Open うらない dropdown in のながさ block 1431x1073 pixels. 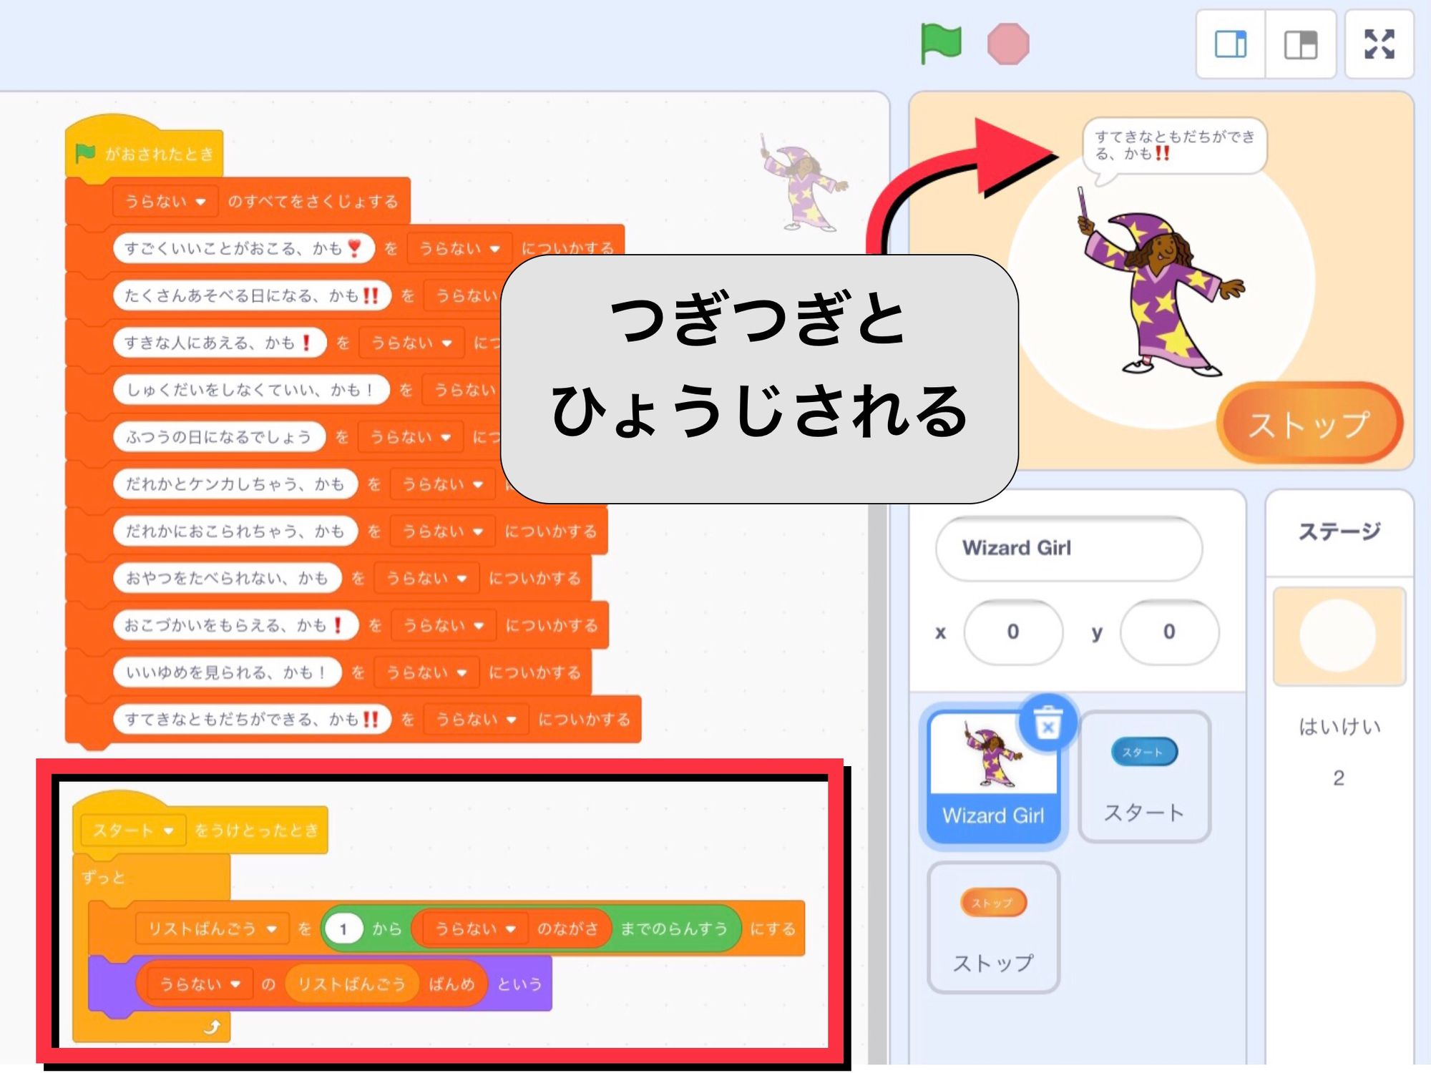pyautogui.click(x=475, y=929)
